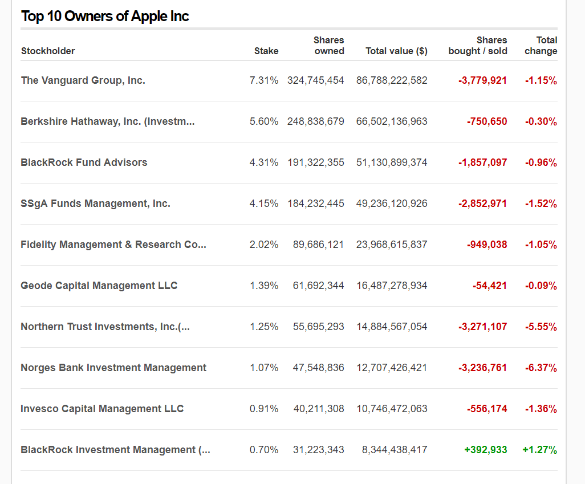The image size is (585, 484).
Task: Click the Top 10 Owners of Apple Inc title
Action: (105, 16)
